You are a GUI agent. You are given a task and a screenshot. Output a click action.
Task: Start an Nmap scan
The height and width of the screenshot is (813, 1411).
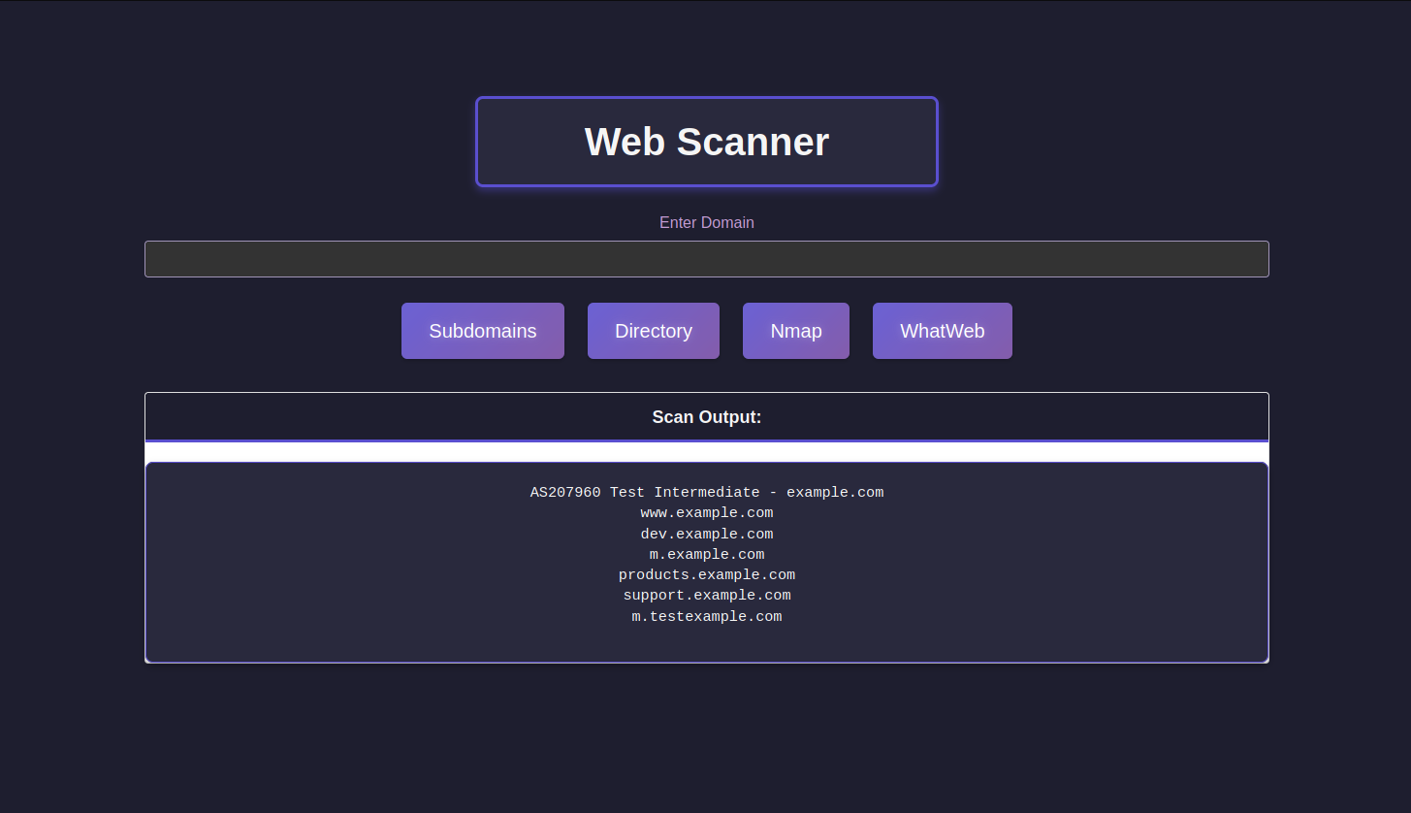[x=795, y=331]
